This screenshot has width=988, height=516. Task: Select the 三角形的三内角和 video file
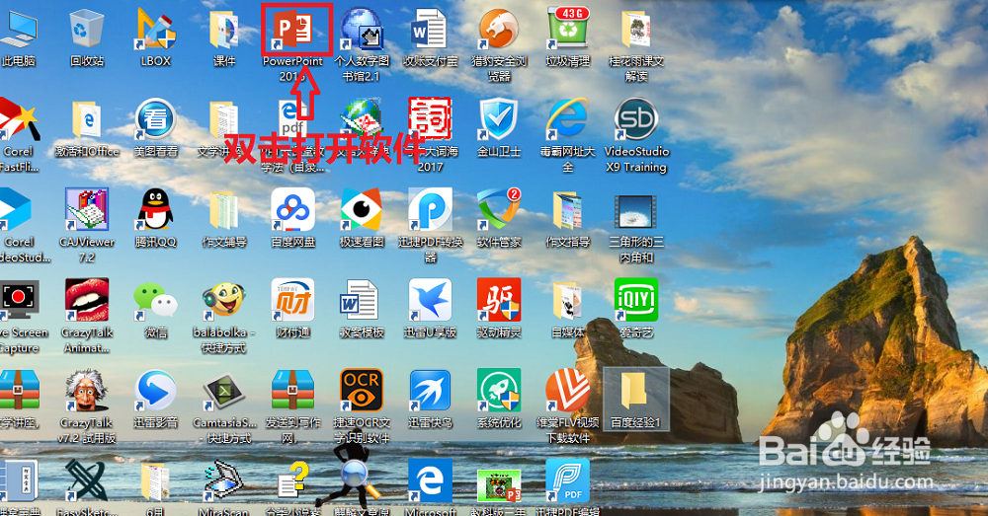point(636,211)
